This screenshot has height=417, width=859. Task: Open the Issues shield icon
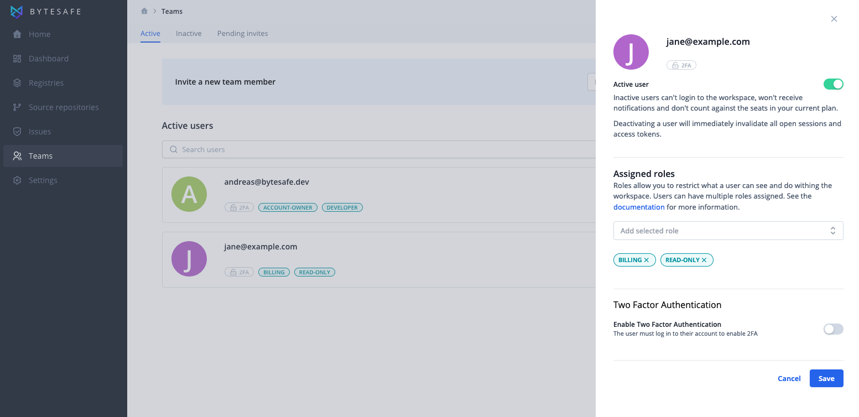pyautogui.click(x=17, y=132)
